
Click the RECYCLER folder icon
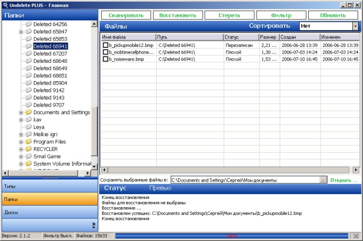(x=28, y=149)
